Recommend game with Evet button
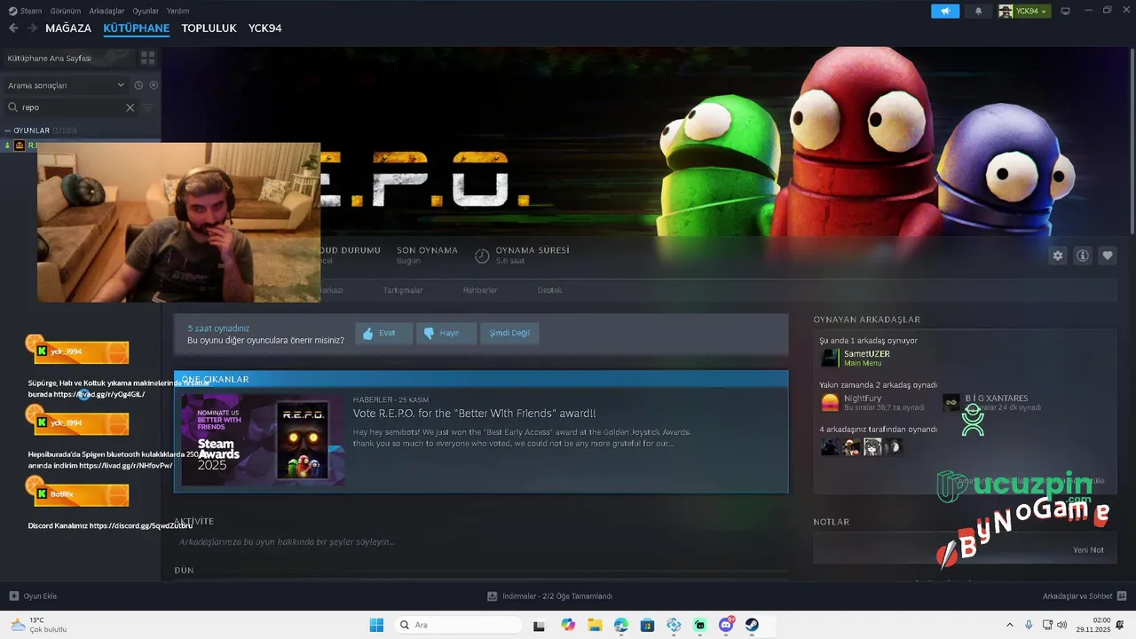 (x=384, y=333)
